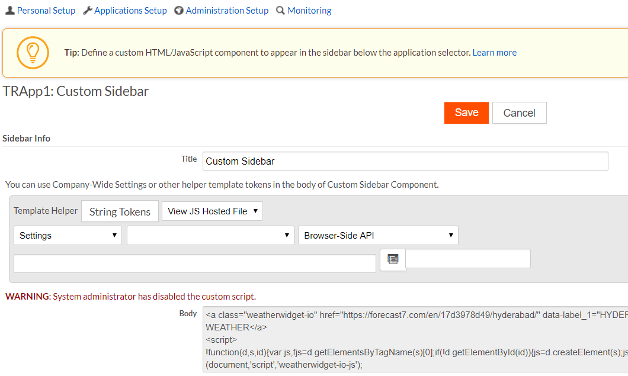Open Applications Setup menu
This screenshot has height=376, width=628.
[130, 11]
